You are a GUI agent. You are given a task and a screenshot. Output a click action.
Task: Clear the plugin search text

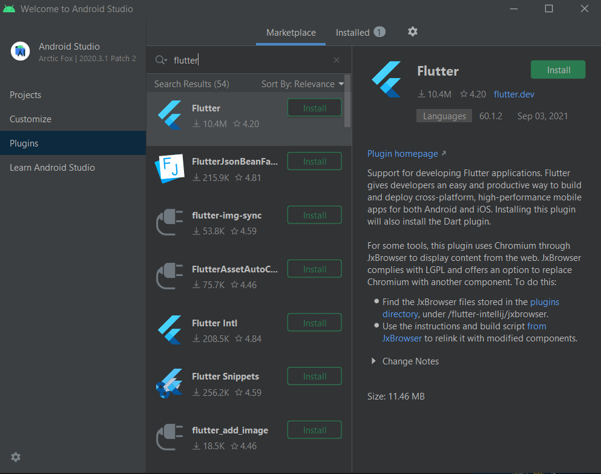337,60
